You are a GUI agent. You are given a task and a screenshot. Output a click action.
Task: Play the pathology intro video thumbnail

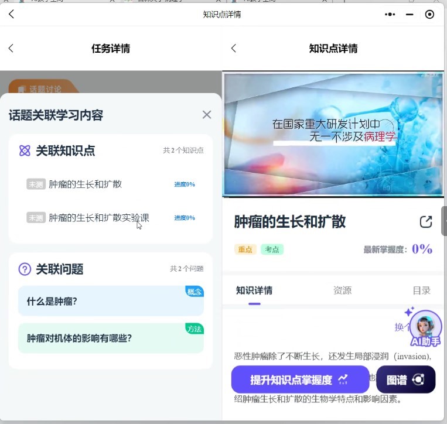pos(333,135)
